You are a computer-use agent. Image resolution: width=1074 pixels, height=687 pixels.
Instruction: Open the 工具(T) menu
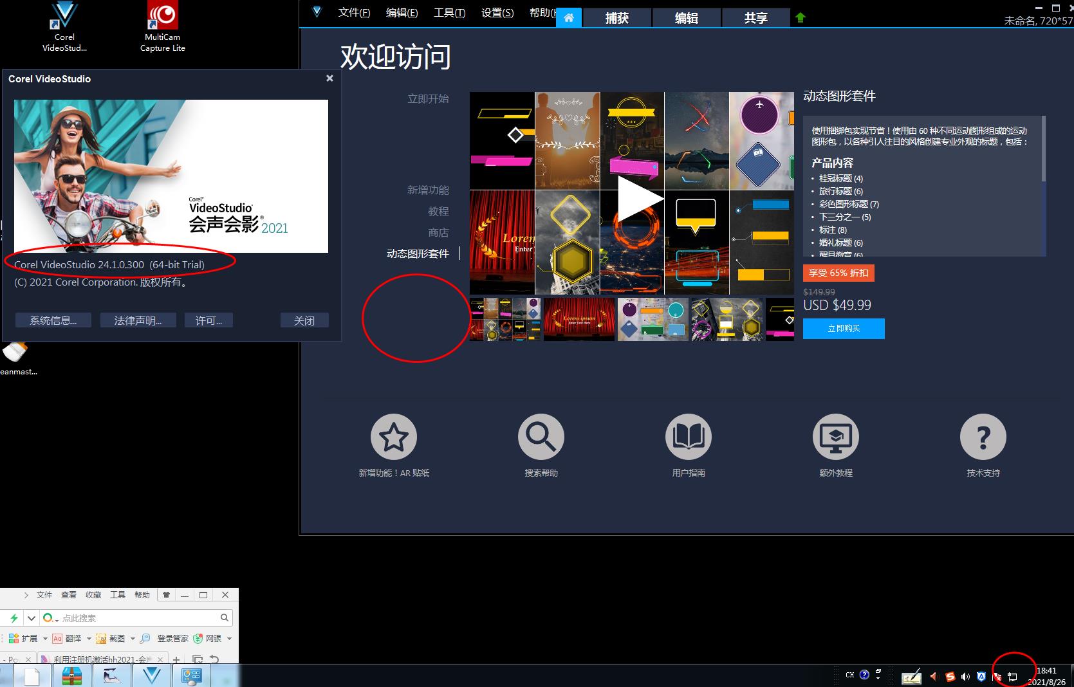pyautogui.click(x=450, y=12)
